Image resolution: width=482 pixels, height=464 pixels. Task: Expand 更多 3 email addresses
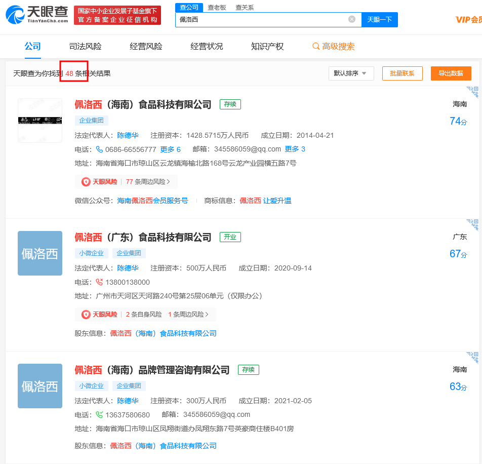pyautogui.click(x=295, y=149)
